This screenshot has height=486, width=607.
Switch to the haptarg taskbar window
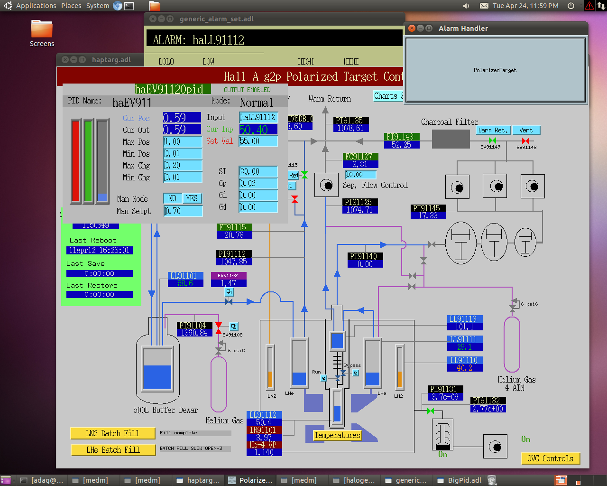coord(198,480)
